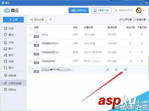Click the refresh icon button
Screen dimensions: 149x111
(x=51, y=20)
